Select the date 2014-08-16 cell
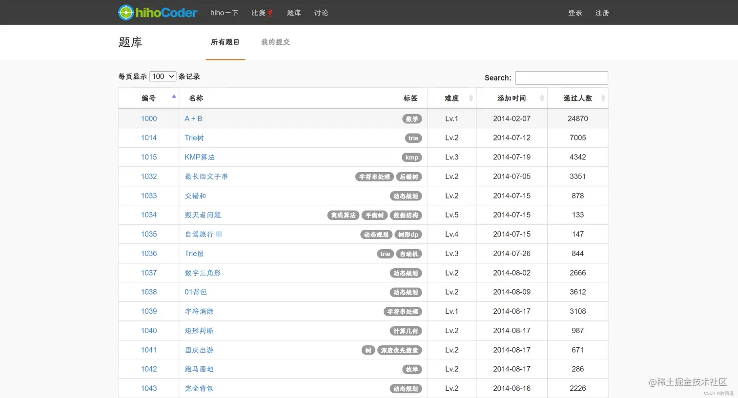The width and height of the screenshot is (738, 398). click(512, 388)
